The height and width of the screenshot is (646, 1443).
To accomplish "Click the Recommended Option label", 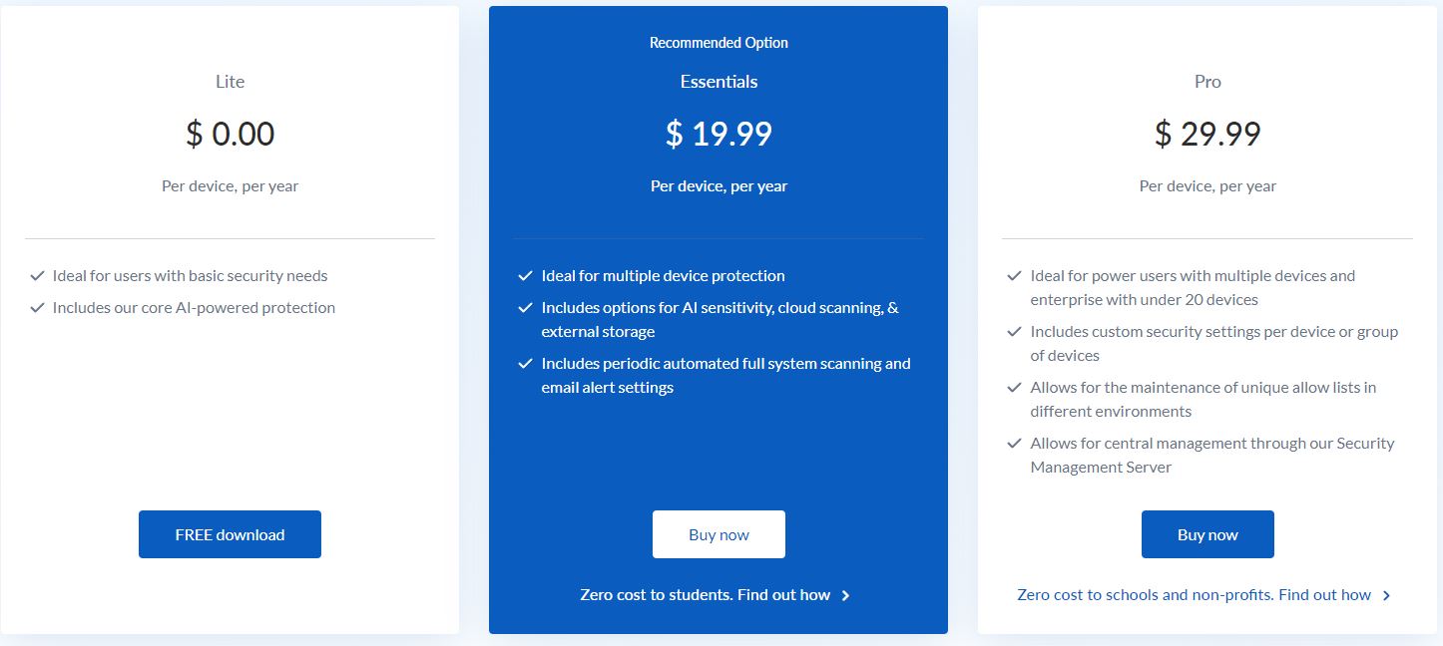I will 719,43.
